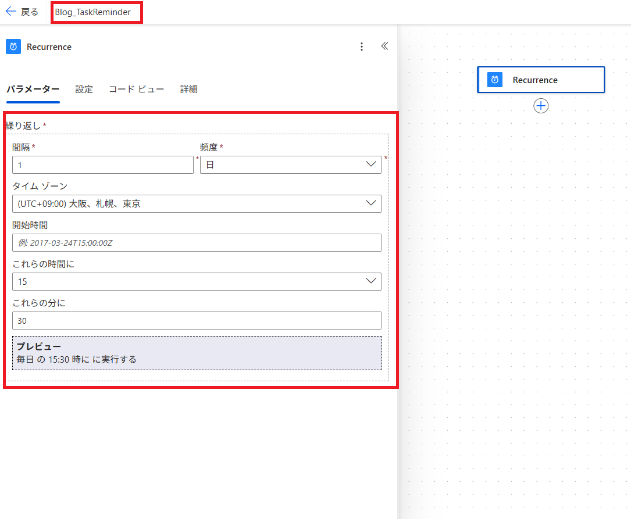Click the Blog_TaskReminder flow name field
Screen dimensions: 631x519
(x=96, y=12)
